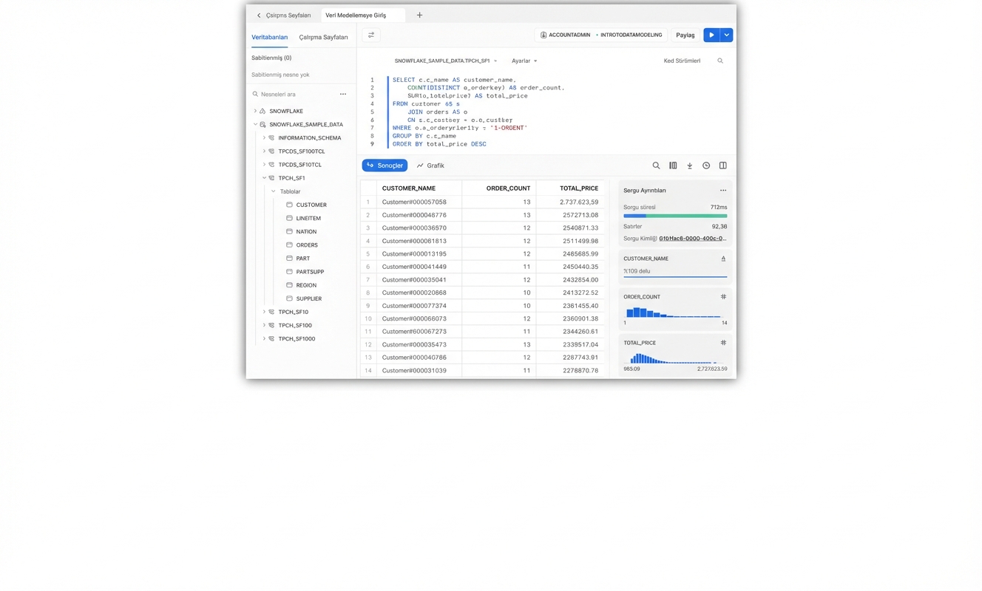
Task: Download the query results
Action: [689, 165]
